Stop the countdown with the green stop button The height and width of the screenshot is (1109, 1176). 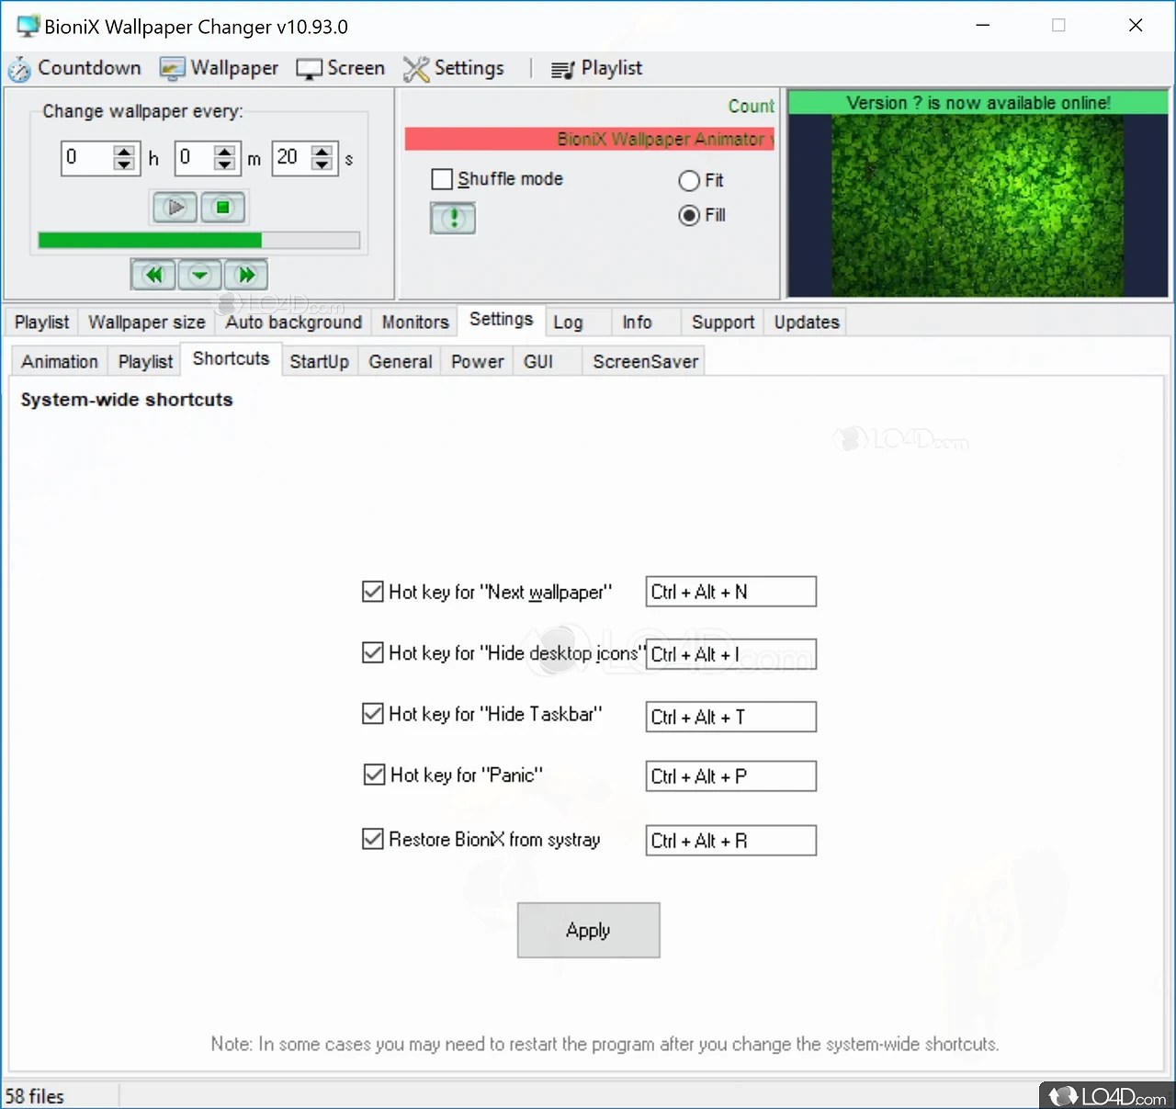coord(222,208)
